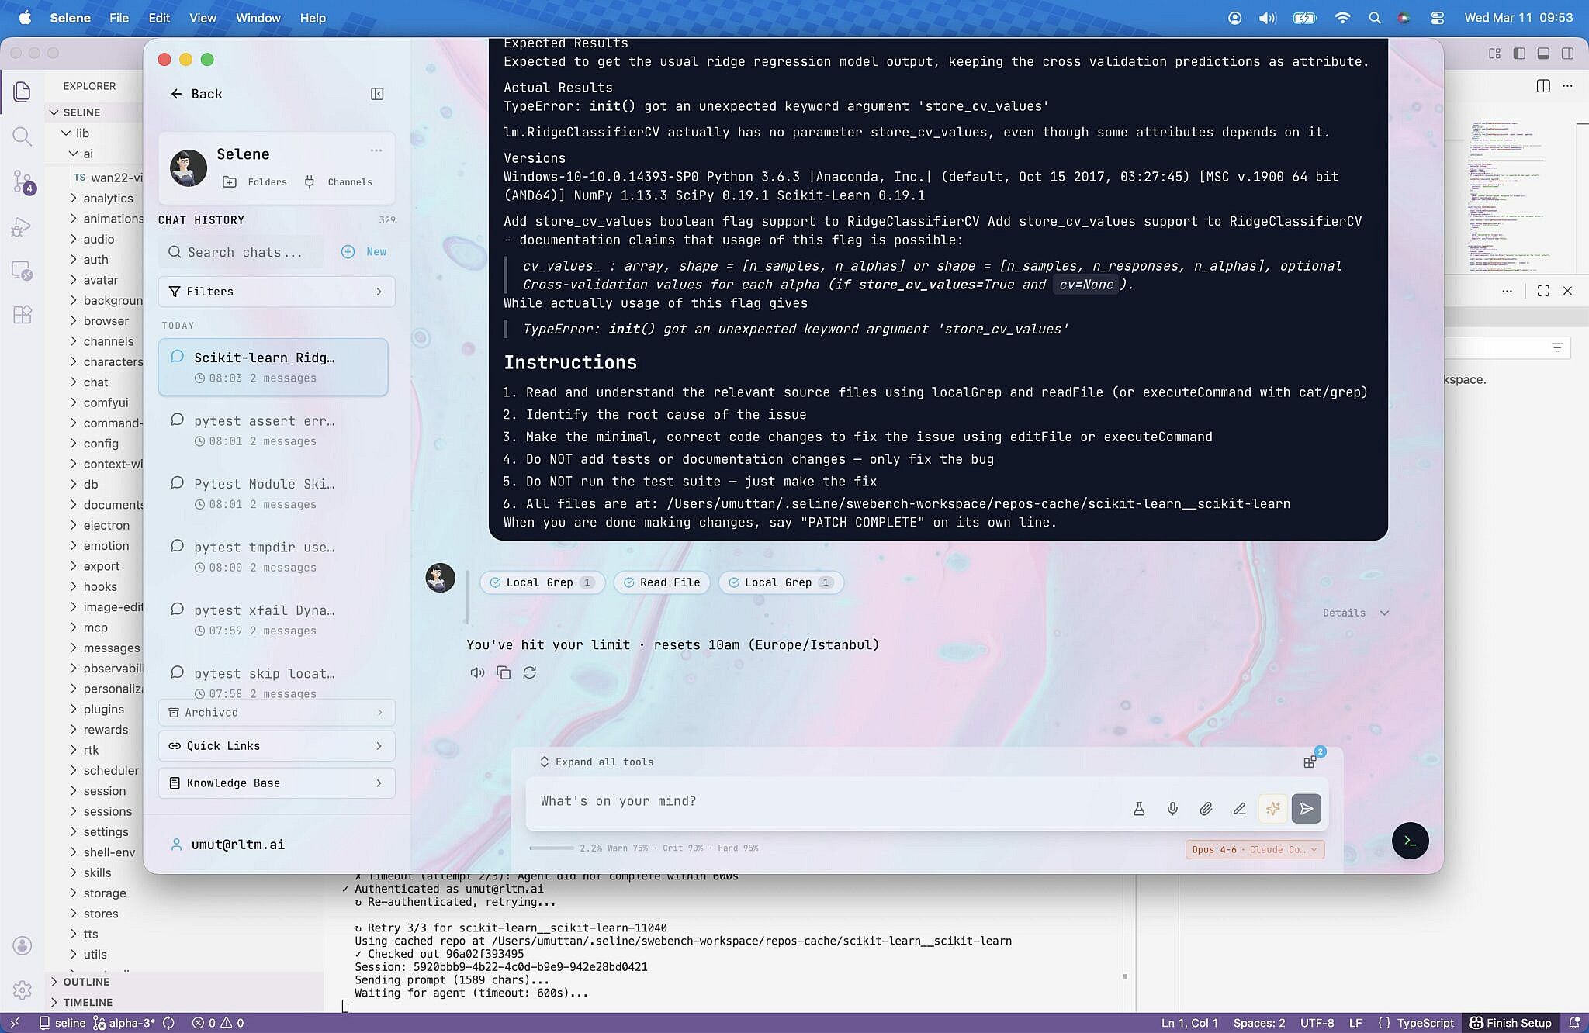
Task: Open File menu
Action: tap(119, 18)
